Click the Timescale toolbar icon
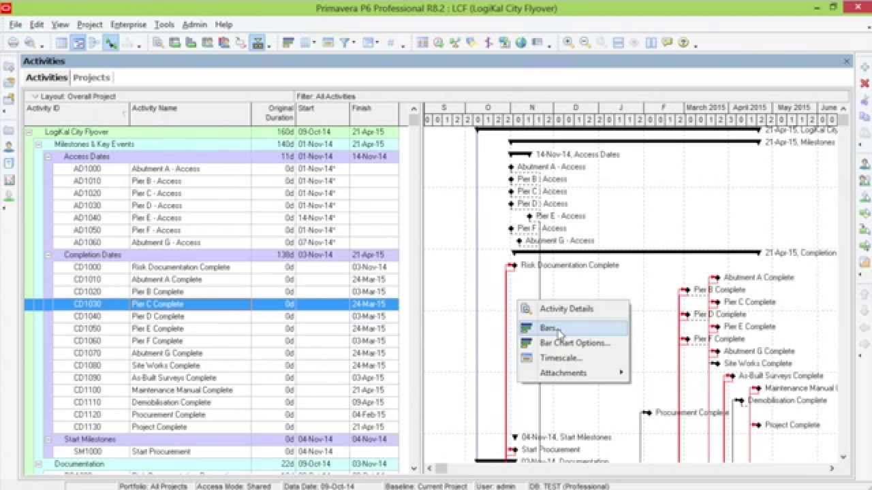 click(x=328, y=43)
